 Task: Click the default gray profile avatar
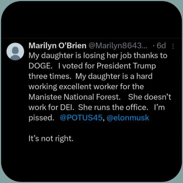pyautogui.click(x=15, y=52)
